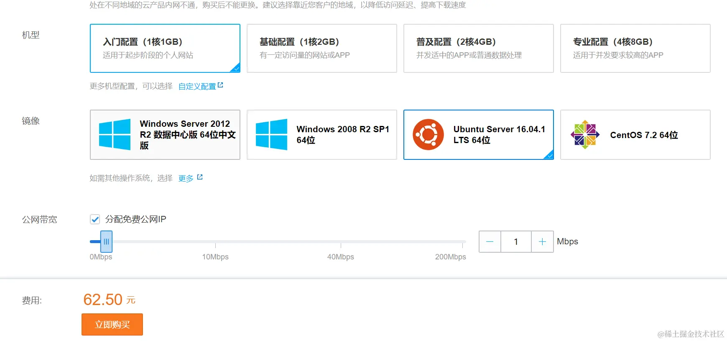Click the 机型 section label
Viewport: 727px width, 341px height.
coord(31,35)
